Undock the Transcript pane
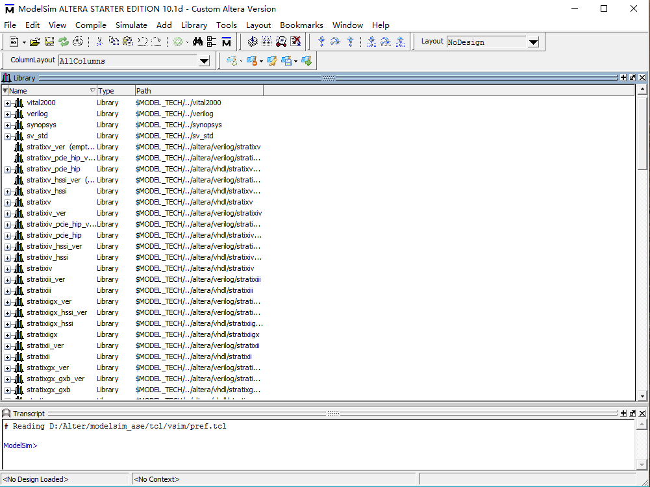Image resolution: width=650 pixels, height=487 pixels. pos(632,413)
